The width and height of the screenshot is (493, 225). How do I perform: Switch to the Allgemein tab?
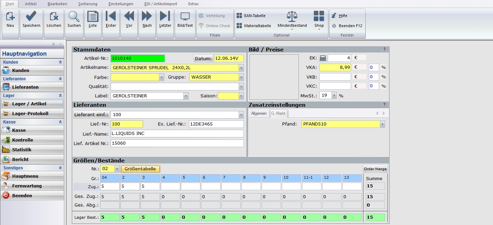(259, 113)
